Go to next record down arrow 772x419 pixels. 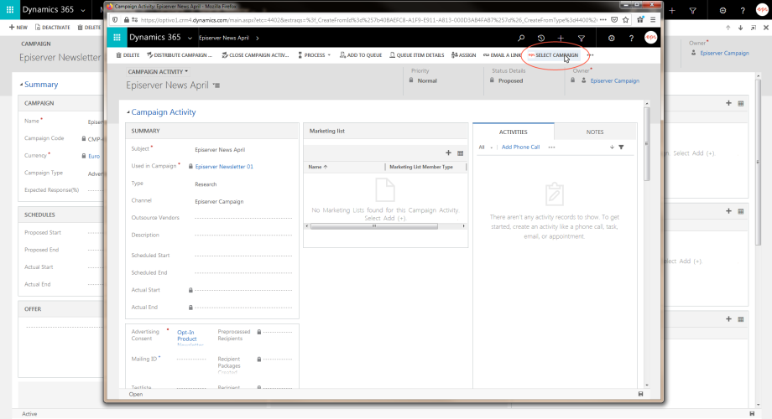[740, 28]
